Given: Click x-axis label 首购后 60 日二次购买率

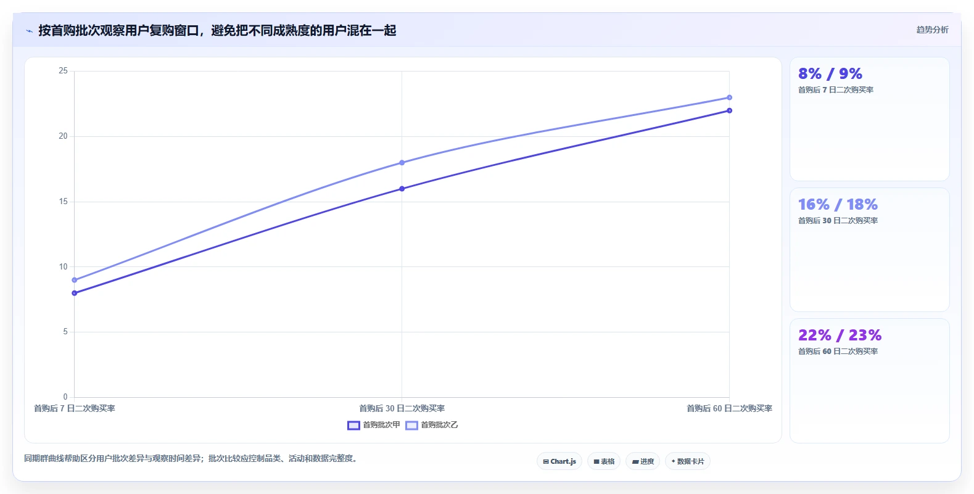Looking at the screenshot, I should 729,408.
